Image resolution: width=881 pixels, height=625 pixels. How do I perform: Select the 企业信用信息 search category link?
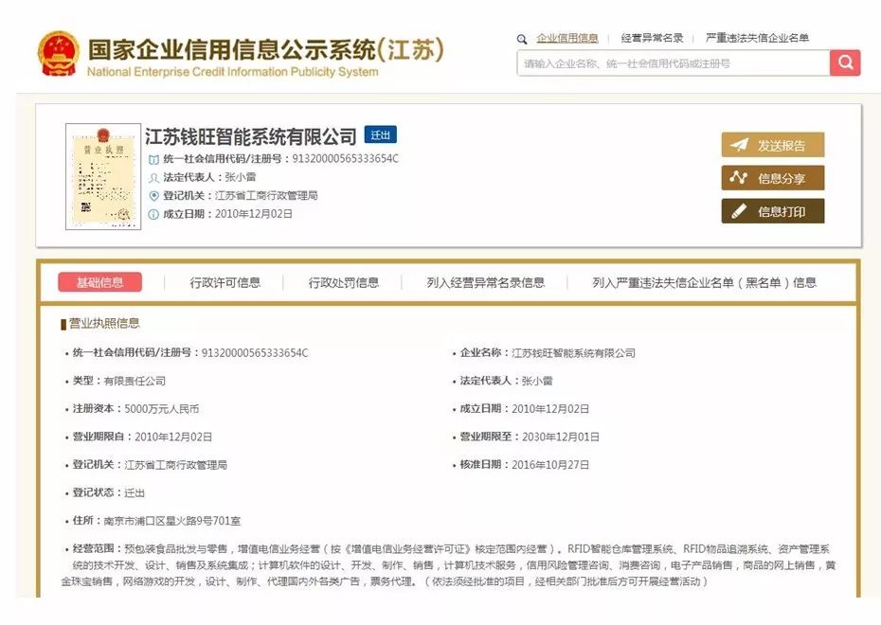pyautogui.click(x=566, y=38)
